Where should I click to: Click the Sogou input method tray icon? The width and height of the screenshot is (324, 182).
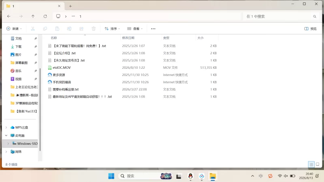point(270,176)
